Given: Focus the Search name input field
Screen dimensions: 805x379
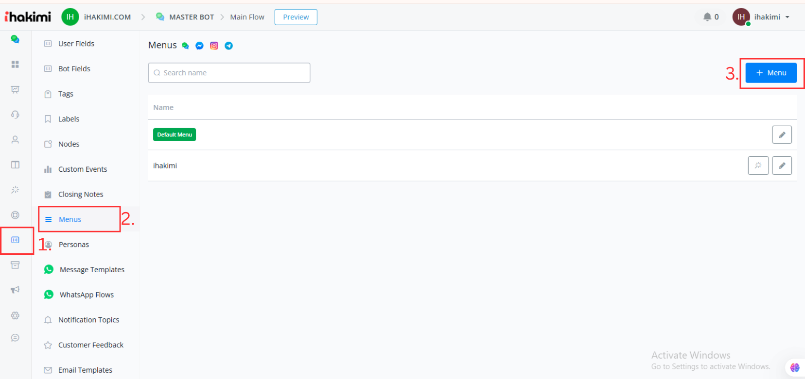Looking at the screenshot, I should (229, 73).
